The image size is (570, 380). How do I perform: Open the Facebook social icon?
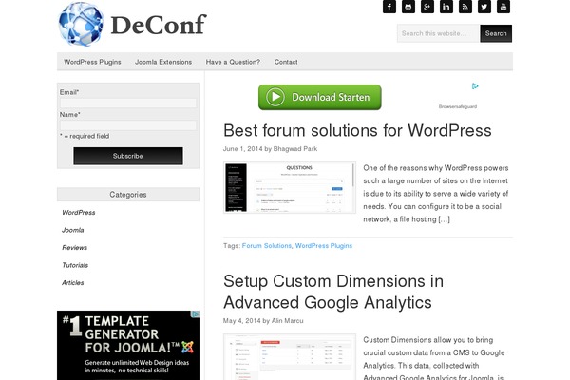[389, 7]
